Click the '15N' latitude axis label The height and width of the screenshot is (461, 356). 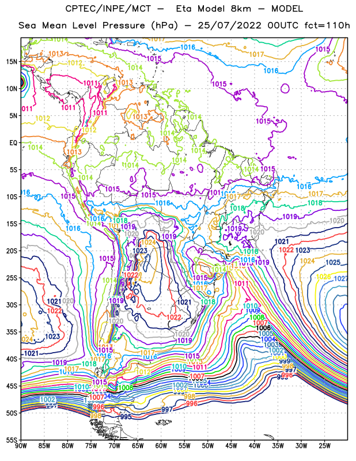coord(12,62)
